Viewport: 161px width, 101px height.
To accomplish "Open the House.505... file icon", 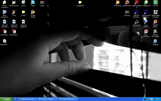I will (5, 41).
